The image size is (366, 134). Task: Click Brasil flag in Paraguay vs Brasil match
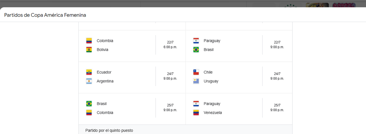click(196, 49)
